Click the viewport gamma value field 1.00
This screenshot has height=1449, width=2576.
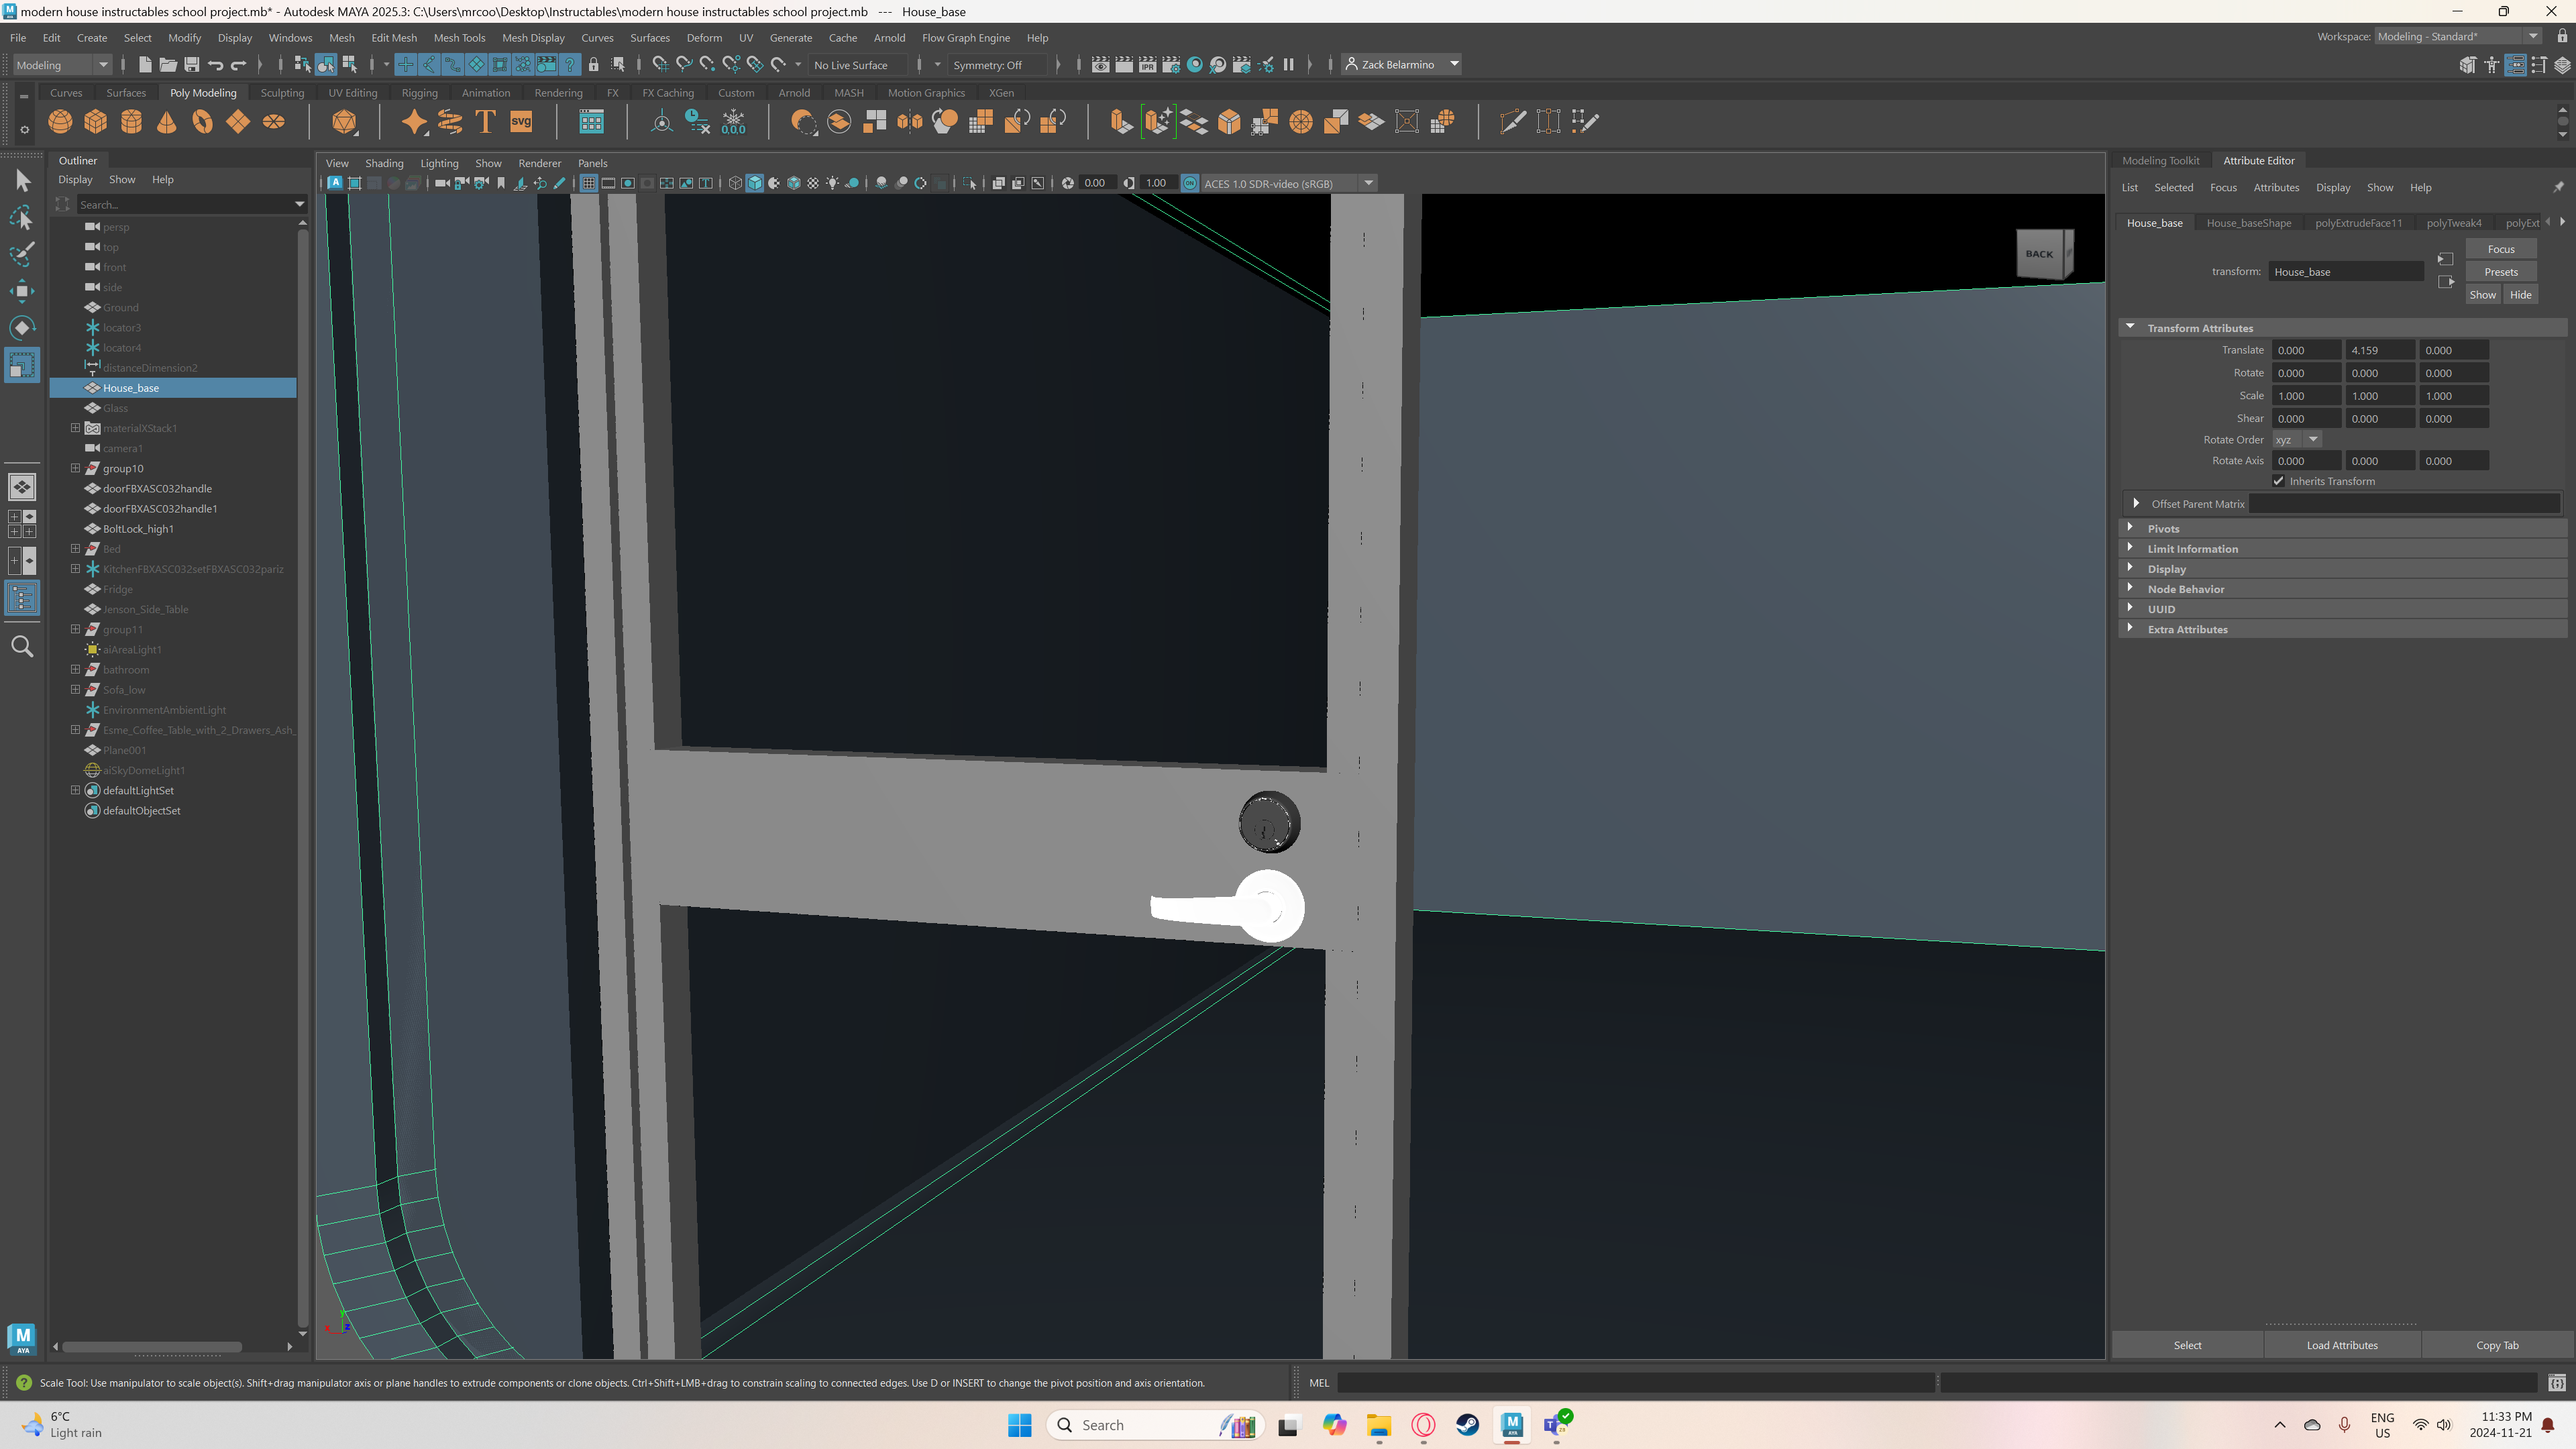pyautogui.click(x=1160, y=183)
